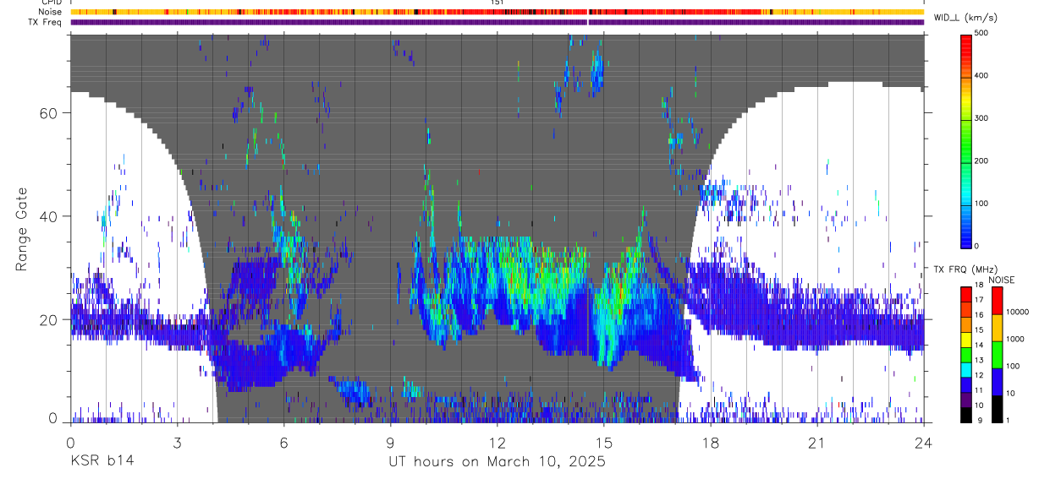Screen dimensions: 1039x479
Task: Select the 18 tick on UT hours axis
Action: pos(710,442)
